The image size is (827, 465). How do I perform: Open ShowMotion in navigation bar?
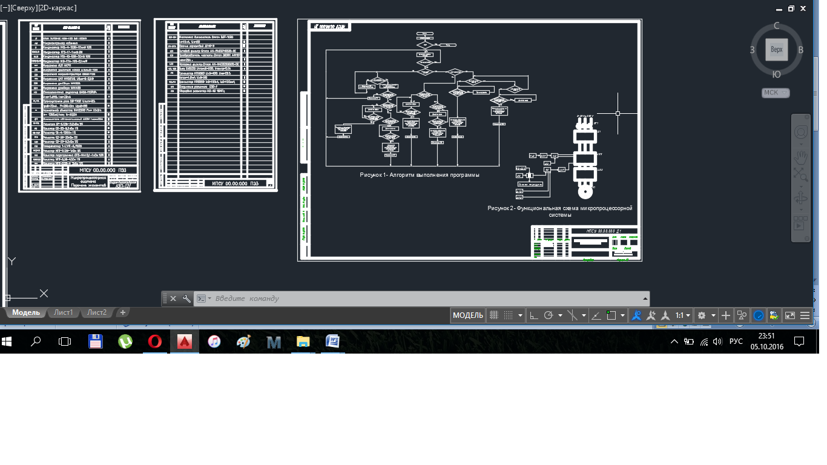[800, 222]
